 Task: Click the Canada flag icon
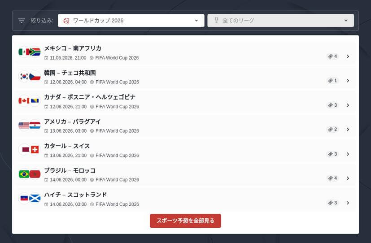pos(24,101)
